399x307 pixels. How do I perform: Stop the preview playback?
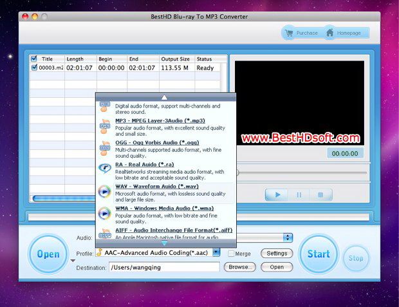click(320, 195)
